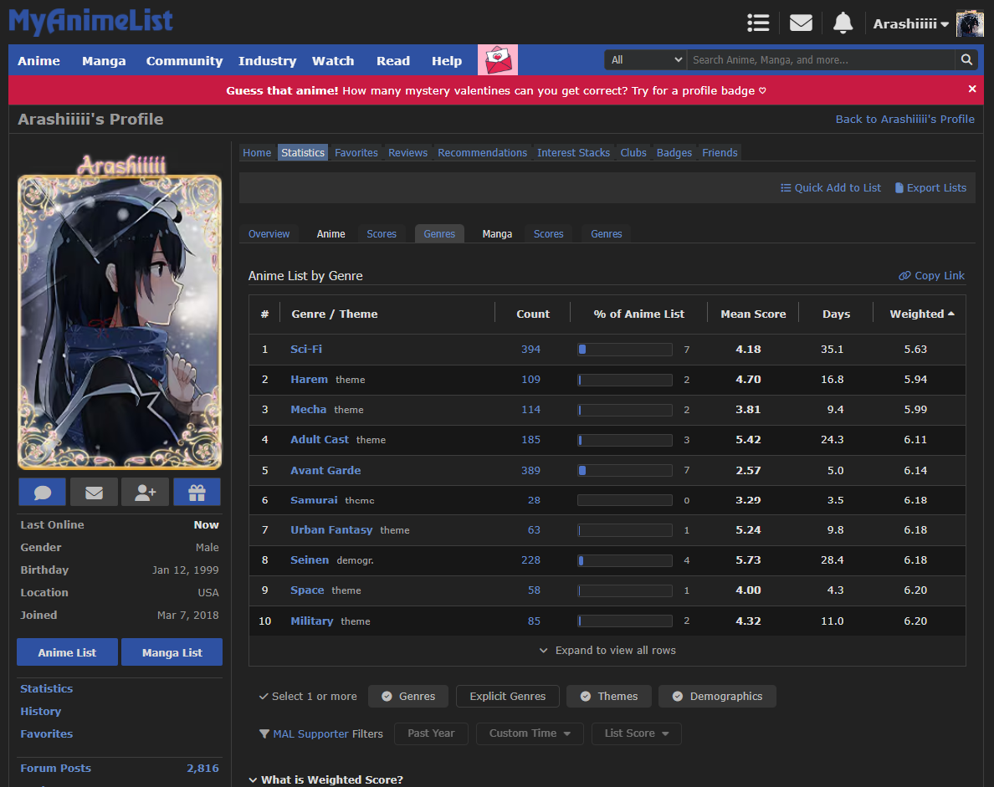This screenshot has height=787, width=994.
Task: Click Copy Link next to Anime List by Genre
Action: click(931, 276)
